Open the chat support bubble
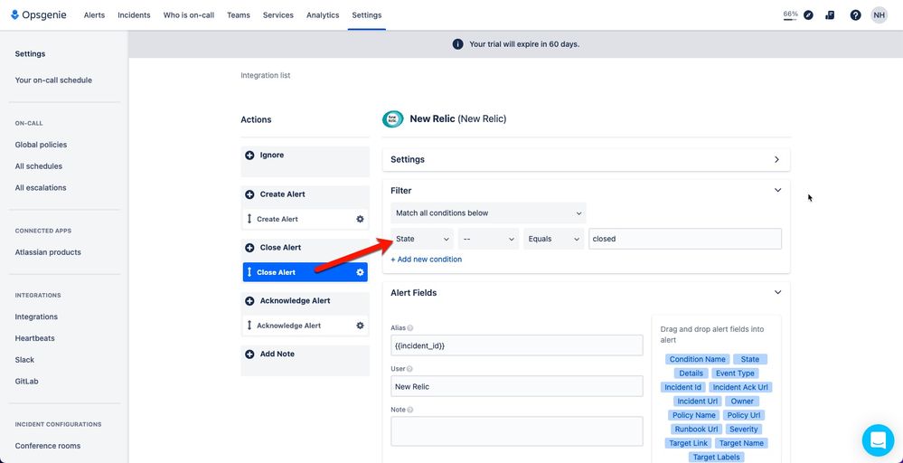 [878, 440]
